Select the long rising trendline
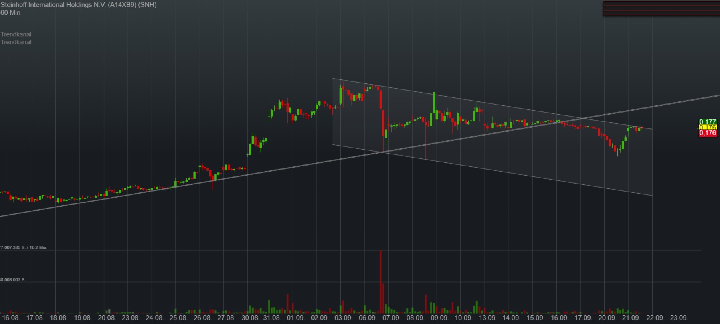This screenshot has height=324, width=720. (359, 156)
